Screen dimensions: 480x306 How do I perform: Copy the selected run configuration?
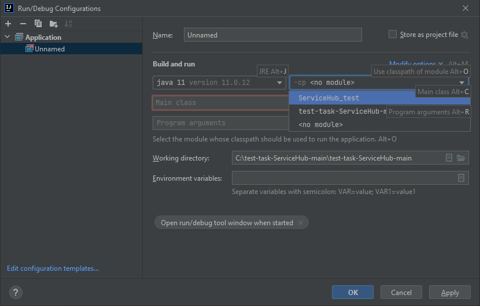tap(38, 24)
